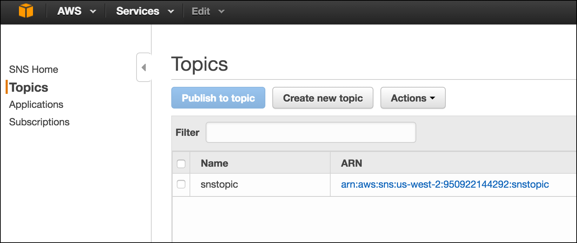Select the snstopic row checkbox
Image resolution: width=577 pixels, height=243 pixels.
point(181,184)
